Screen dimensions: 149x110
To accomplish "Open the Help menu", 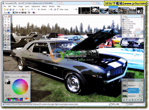I will tap(59, 6).
